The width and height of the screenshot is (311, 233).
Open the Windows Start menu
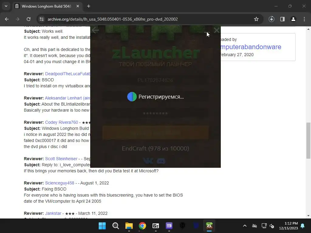(102, 226)
